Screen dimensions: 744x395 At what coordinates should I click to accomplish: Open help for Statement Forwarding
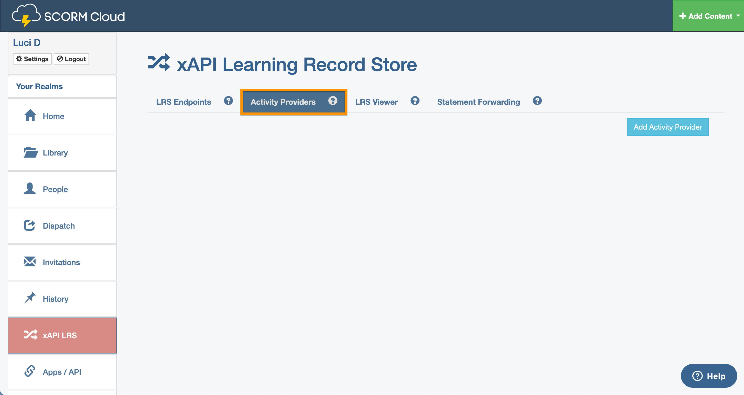[537, 101]
